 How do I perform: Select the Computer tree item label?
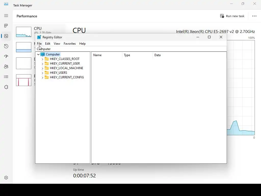(x=53, y=54)
